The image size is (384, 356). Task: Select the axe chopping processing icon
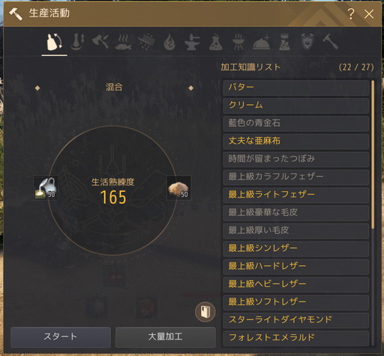pos(100,42)
